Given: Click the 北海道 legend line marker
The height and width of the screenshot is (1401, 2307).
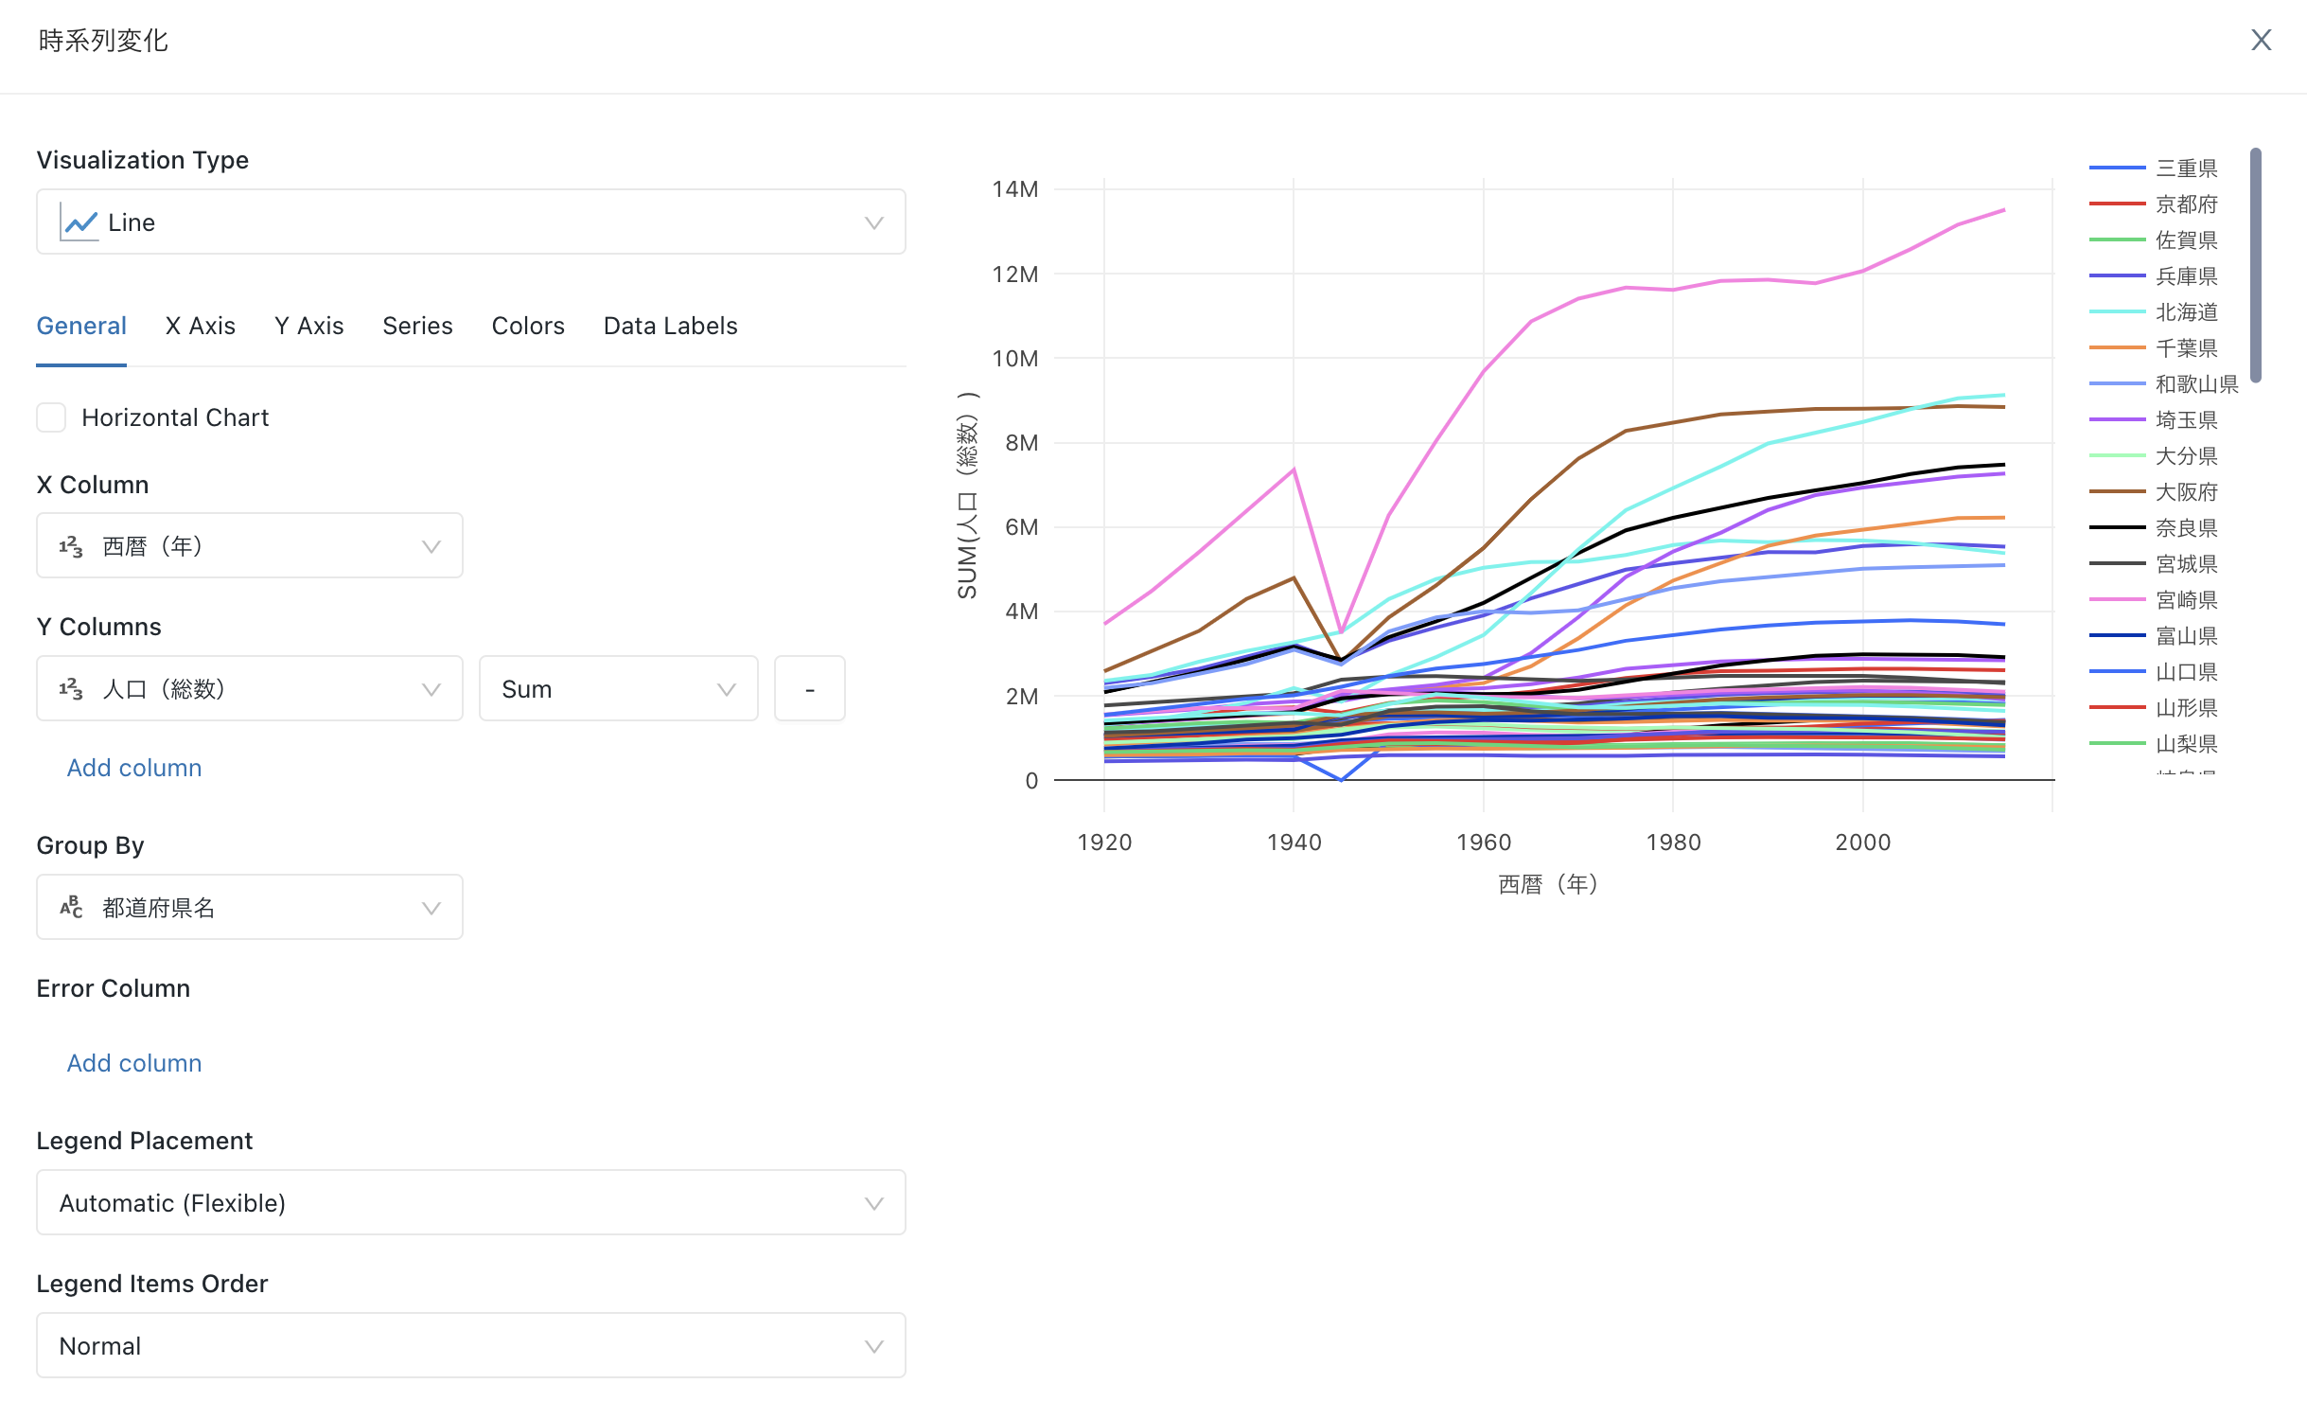Looking at the screenshot, I should tap(2116, 312).
